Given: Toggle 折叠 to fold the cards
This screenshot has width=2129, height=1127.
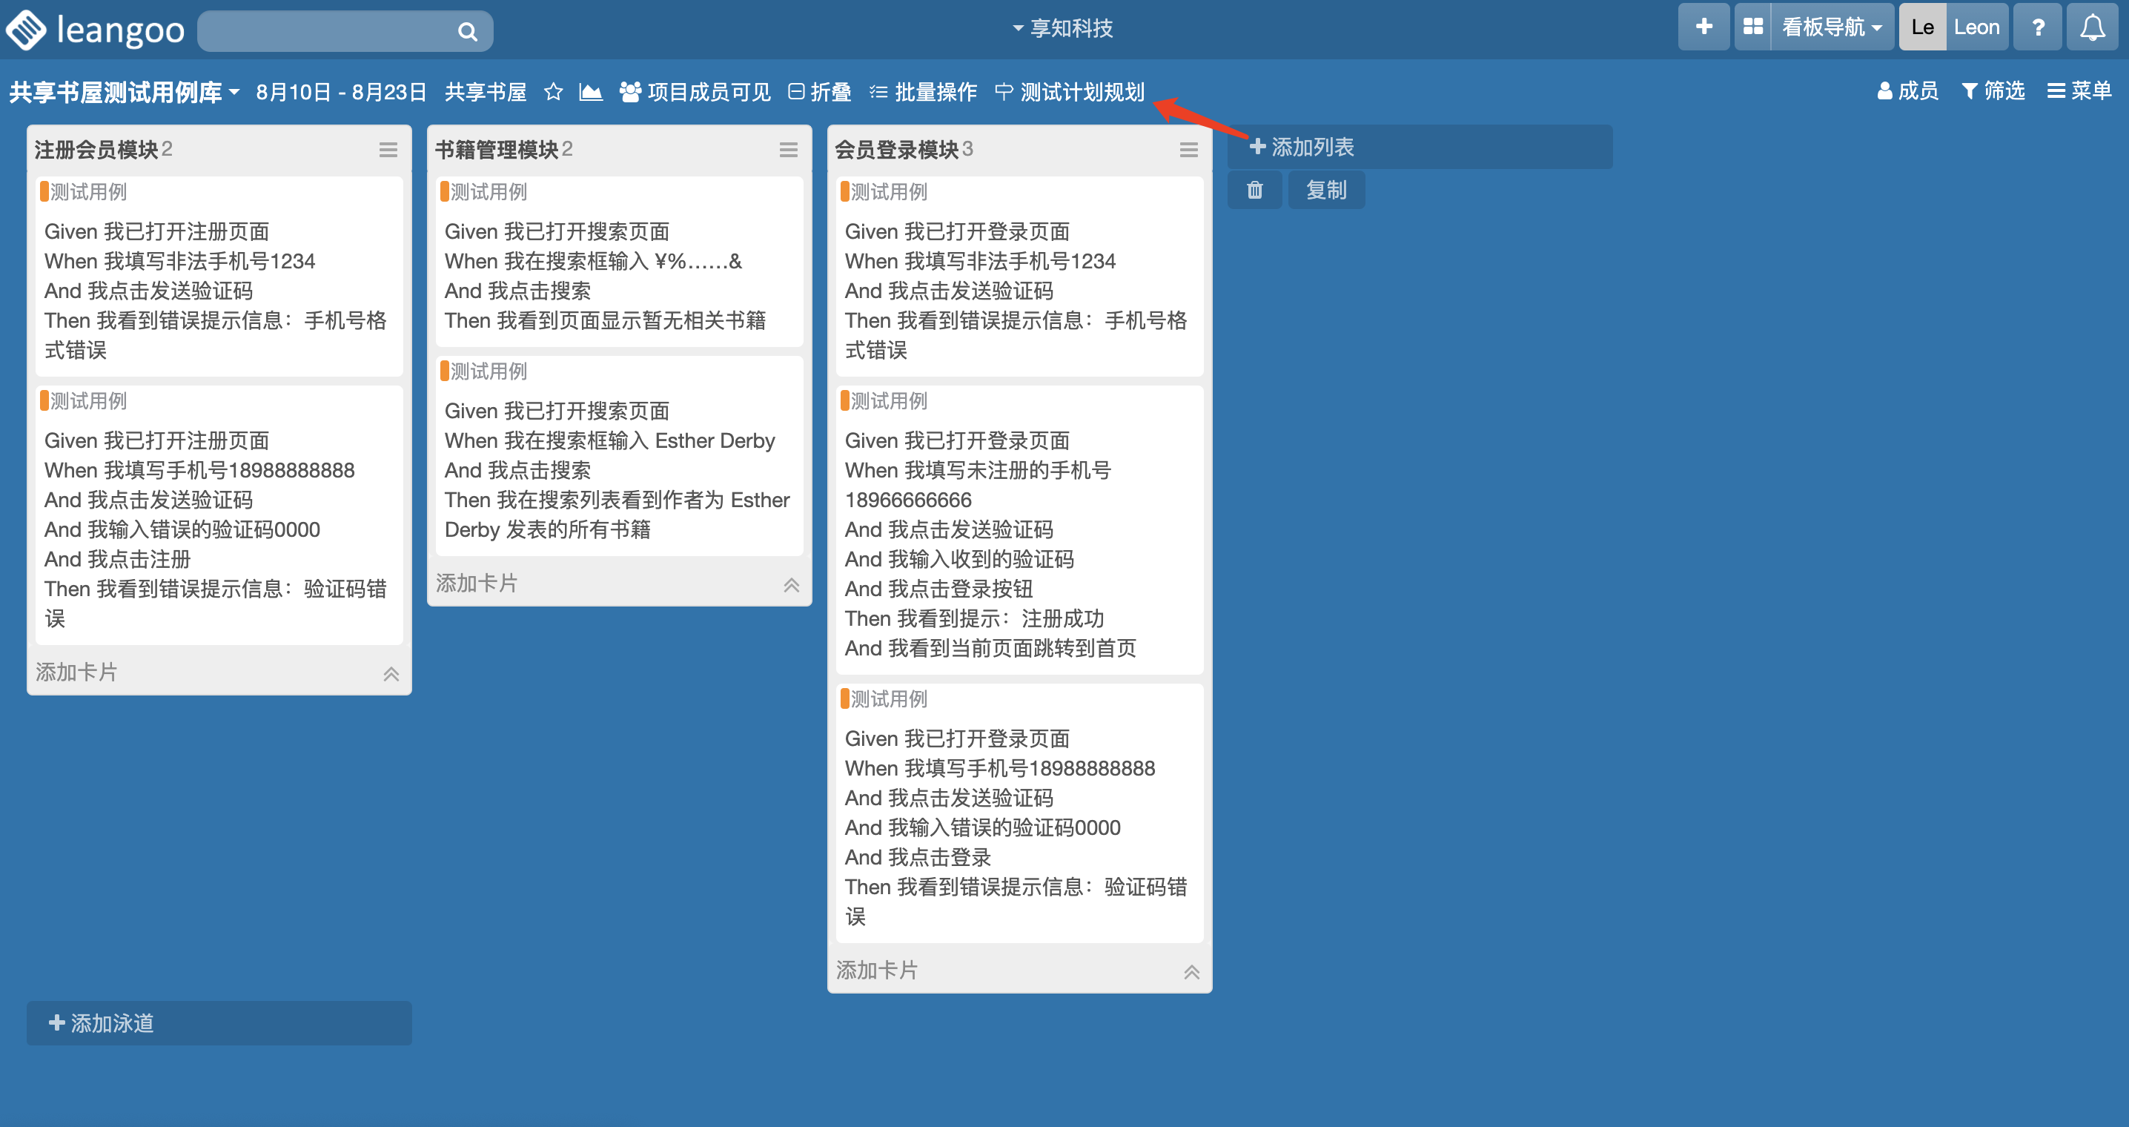Looking at the screenshot, I should [819, 92].
